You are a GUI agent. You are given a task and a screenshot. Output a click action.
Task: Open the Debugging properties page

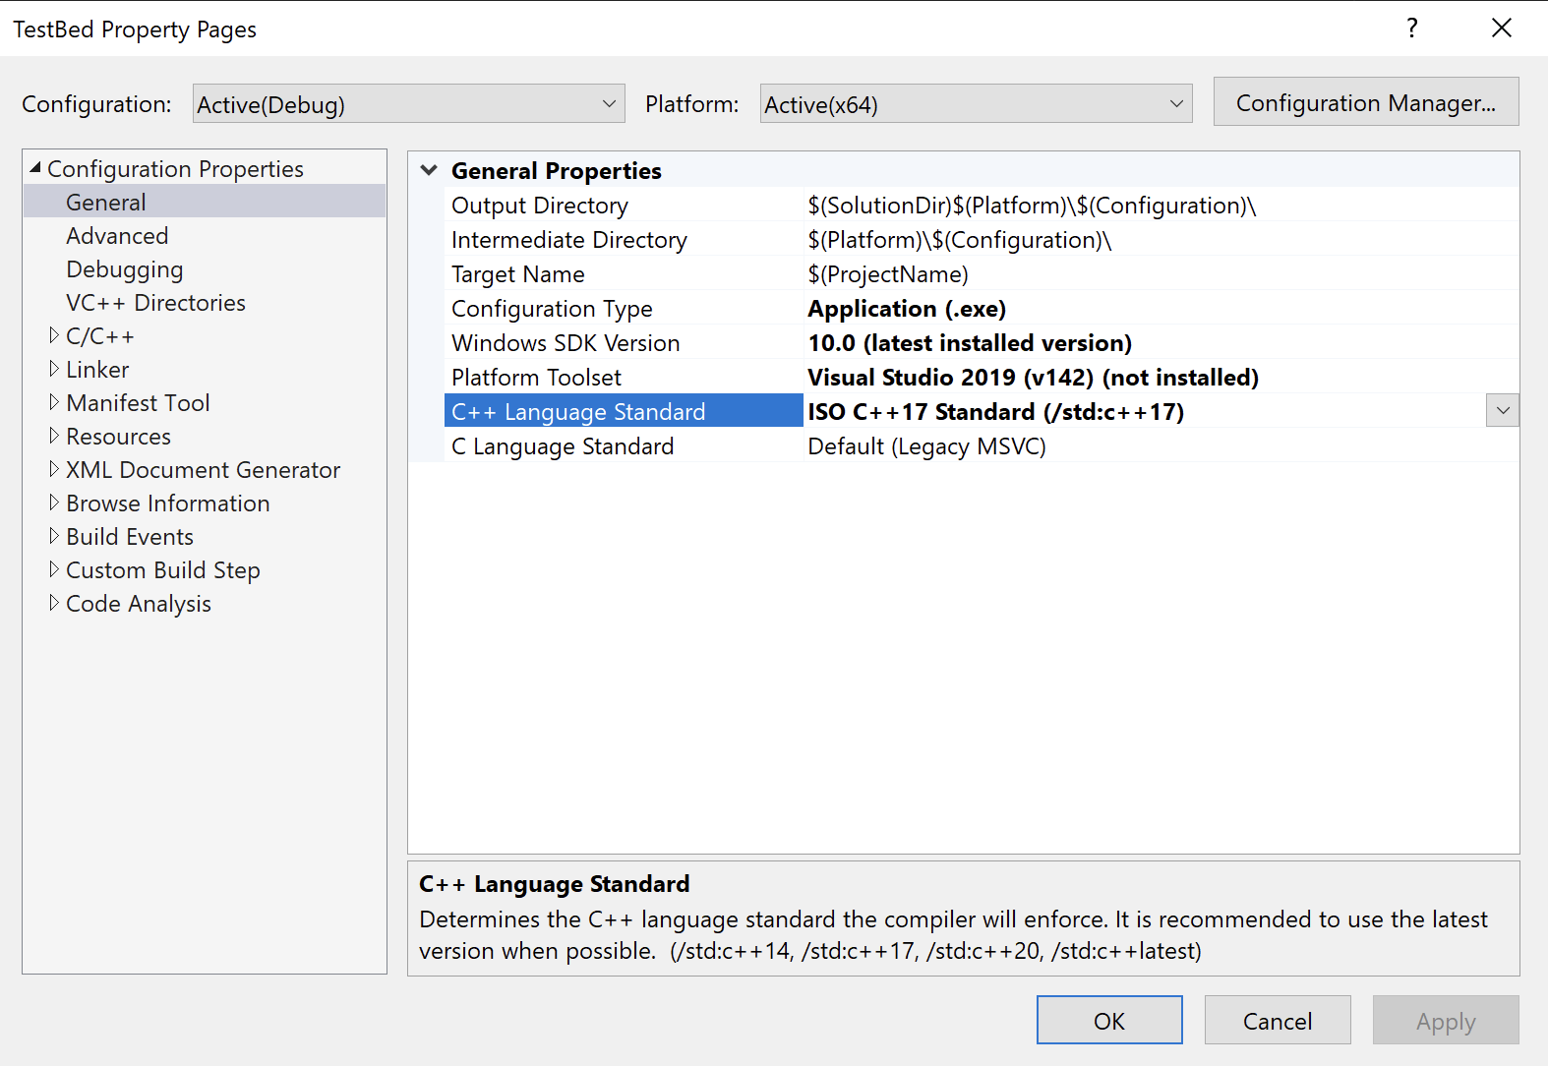(125, 269)
